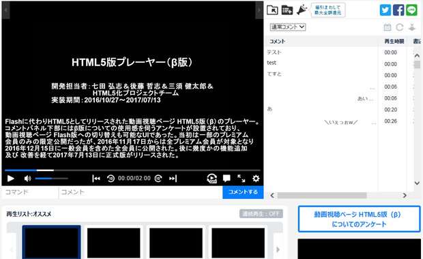Open the 通常コメント dropdown
The height and width of the screenshot is (259, 423).
click(288, 27)
